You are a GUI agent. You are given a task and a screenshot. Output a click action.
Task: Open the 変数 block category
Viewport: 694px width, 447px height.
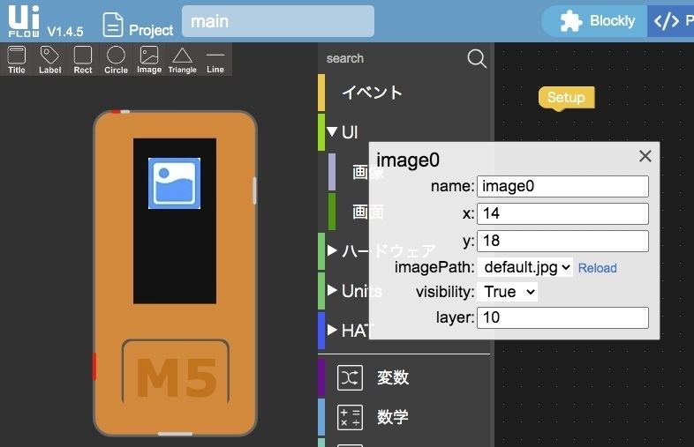(392, 377)
